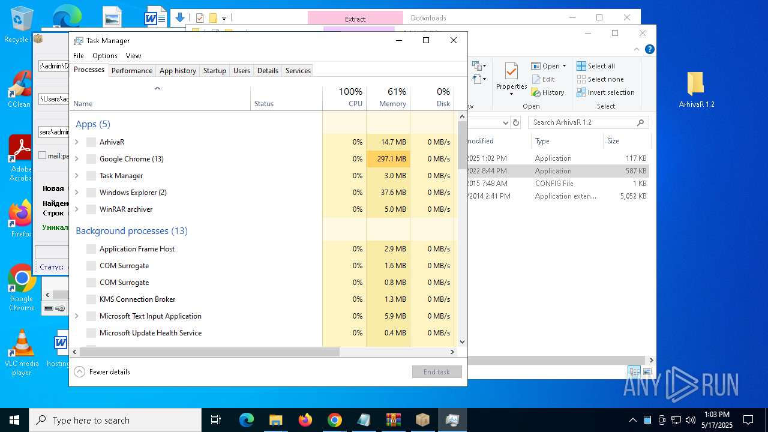This screenshot has height=432, width=768.
Task: Select the CONFIG File row in Explorer
Action: click(x=558, y=184)
